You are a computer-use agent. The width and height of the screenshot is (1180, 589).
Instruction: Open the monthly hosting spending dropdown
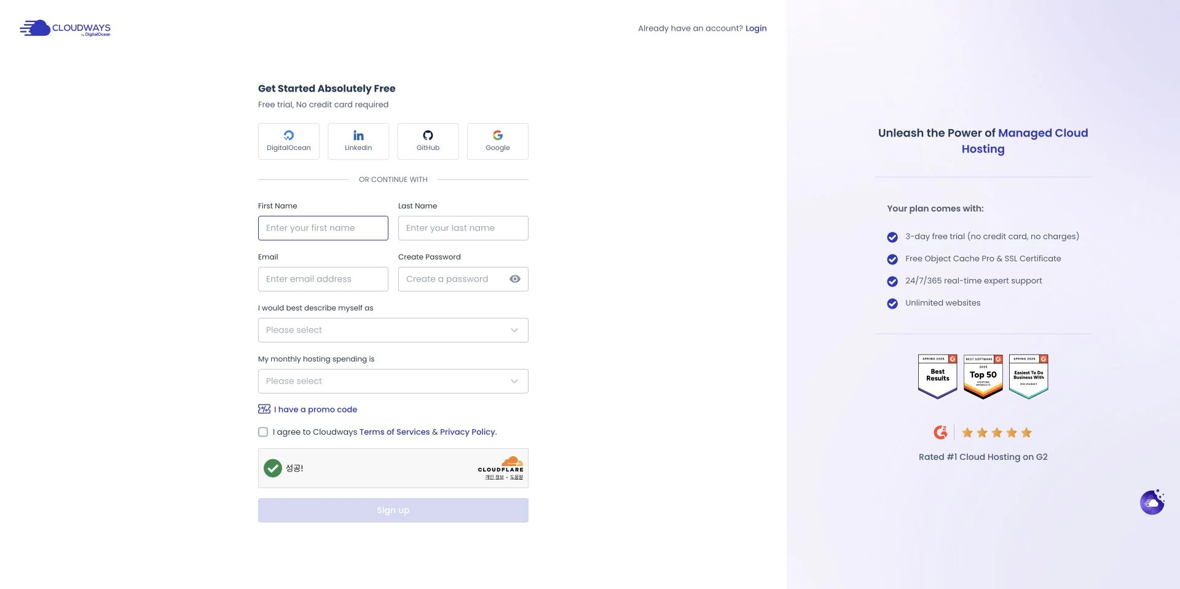tap(393, 381)
